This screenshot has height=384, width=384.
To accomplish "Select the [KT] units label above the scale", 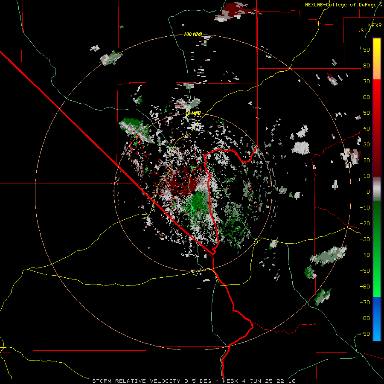I will coord(364,29).
